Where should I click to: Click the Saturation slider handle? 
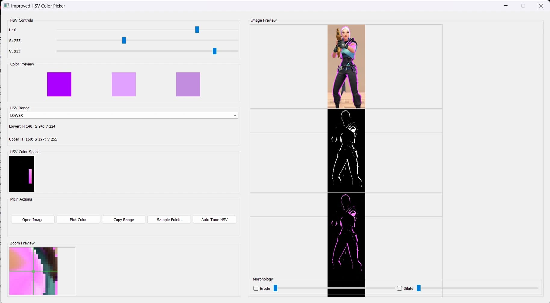(x=124, y=40)
